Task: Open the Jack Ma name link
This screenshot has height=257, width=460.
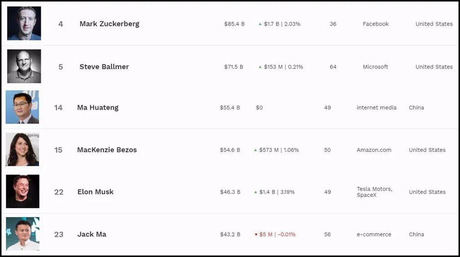Action: [x=92, y=234]
